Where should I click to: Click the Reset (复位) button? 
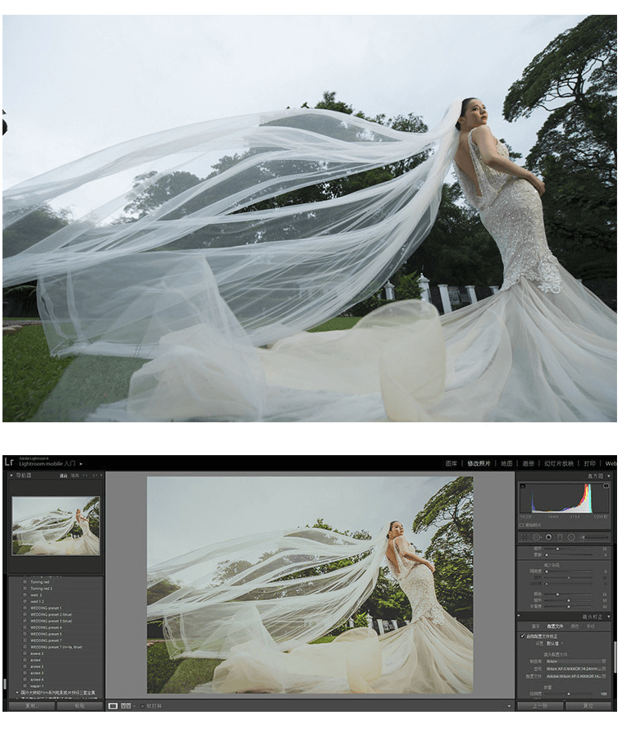coord(588,706)
